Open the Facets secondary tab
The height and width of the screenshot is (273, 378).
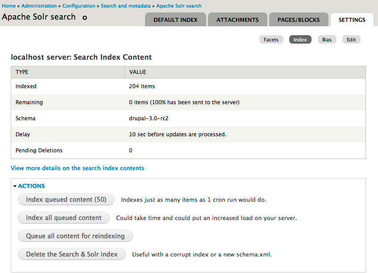[271, 40]
